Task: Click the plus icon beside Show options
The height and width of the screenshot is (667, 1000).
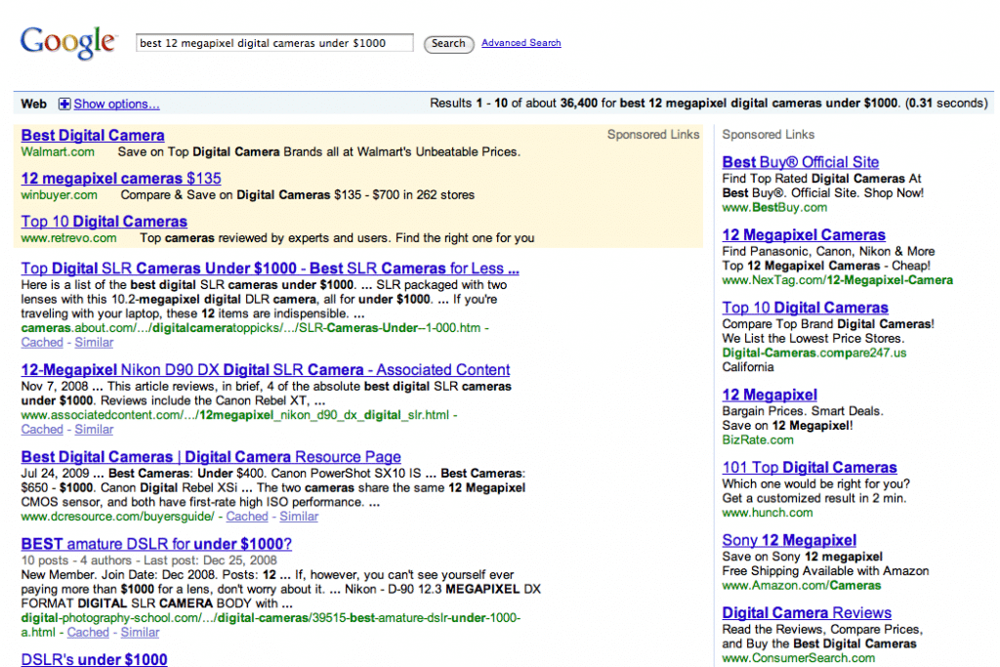Action: click(64, 104)
